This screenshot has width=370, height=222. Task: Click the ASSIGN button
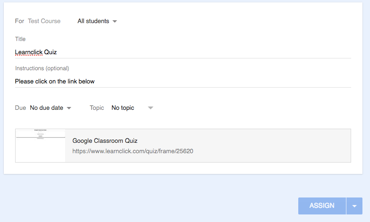pyautogui.click(x=322, y=206)
